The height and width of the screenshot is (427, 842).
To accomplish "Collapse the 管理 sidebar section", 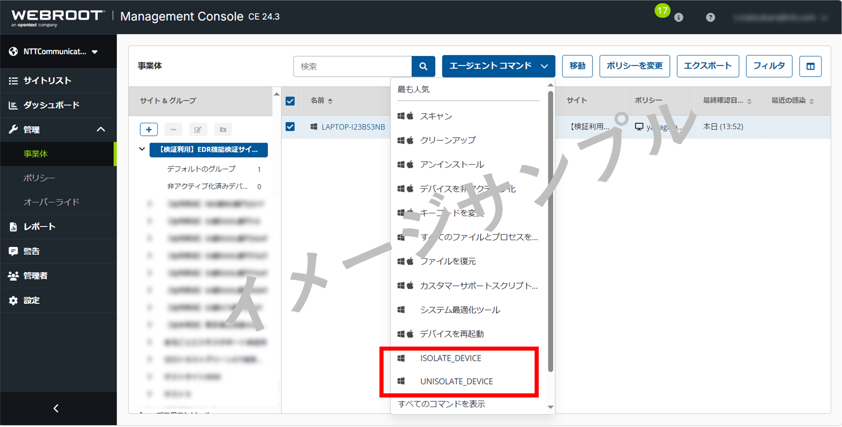I will click(100, 129).
